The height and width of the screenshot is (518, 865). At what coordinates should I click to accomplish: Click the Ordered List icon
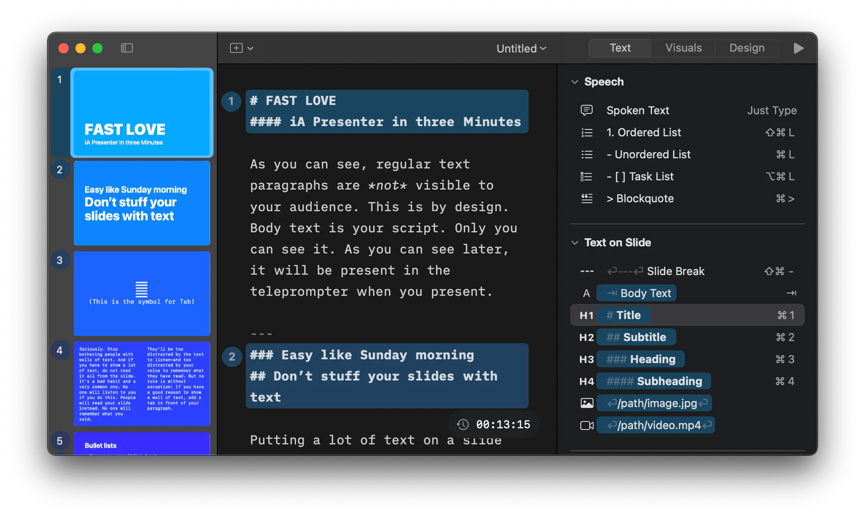[x=587, y=132]
